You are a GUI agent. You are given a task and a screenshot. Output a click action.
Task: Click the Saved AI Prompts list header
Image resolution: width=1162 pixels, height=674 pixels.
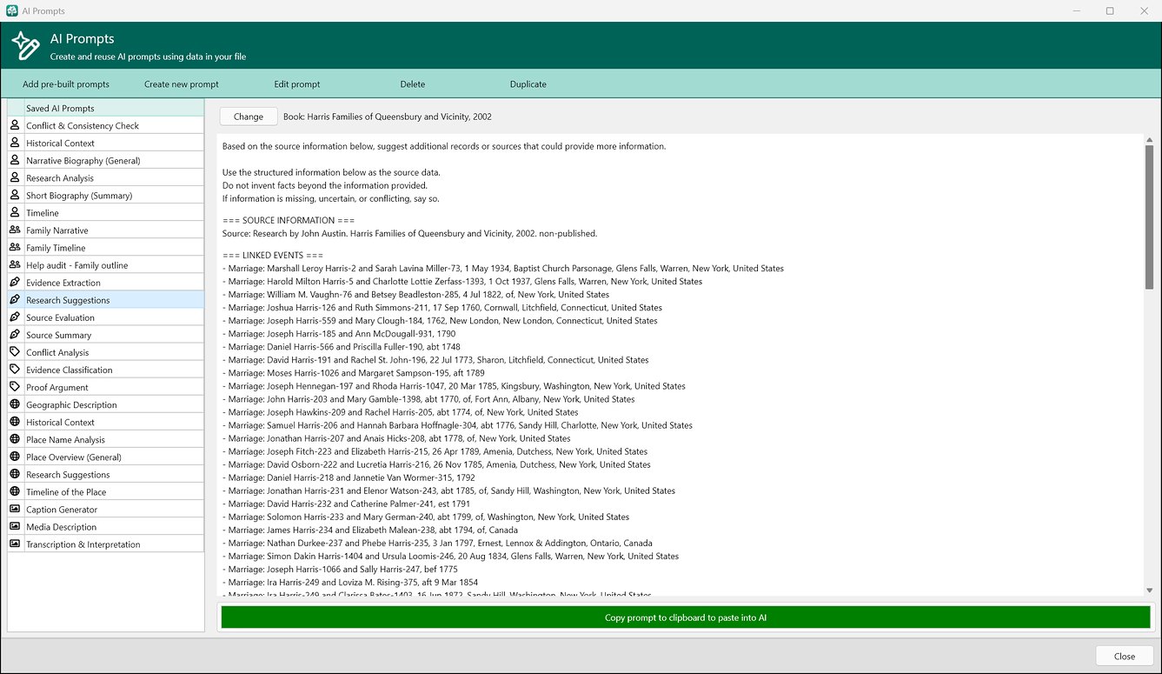coord(105,108)
